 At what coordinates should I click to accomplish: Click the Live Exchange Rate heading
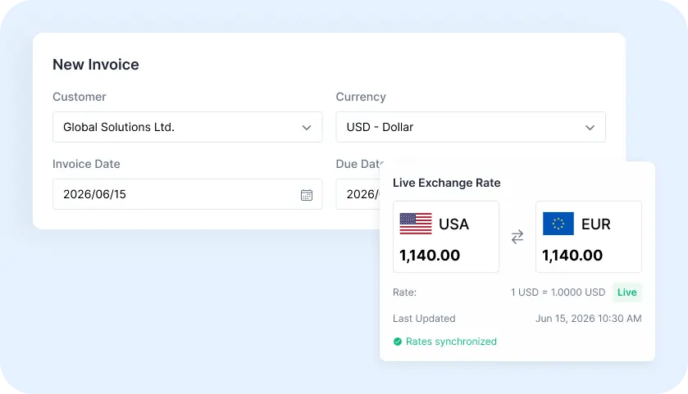pyautogui.click(x=447, y=183)
